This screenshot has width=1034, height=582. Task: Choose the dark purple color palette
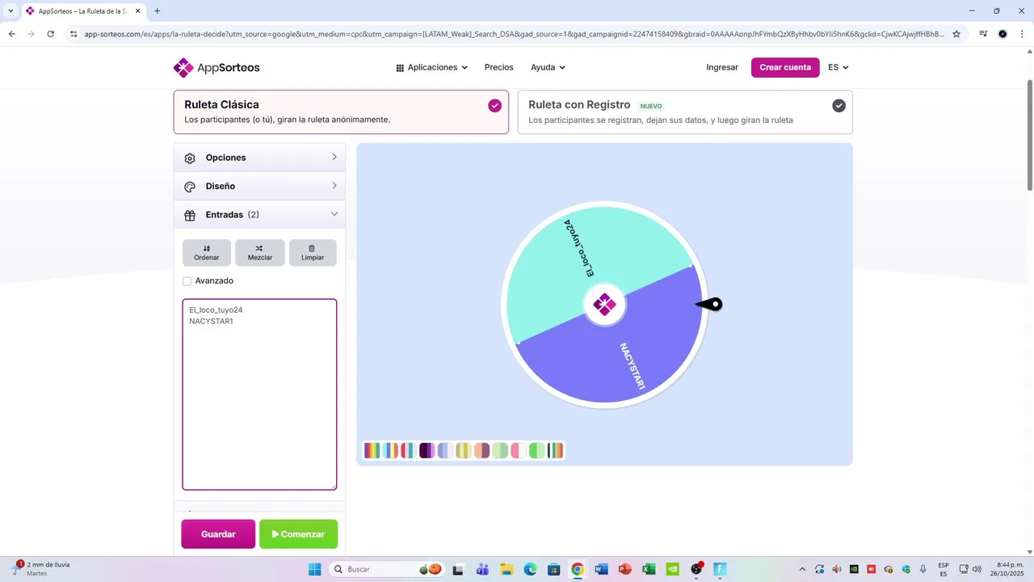[427, 450]
